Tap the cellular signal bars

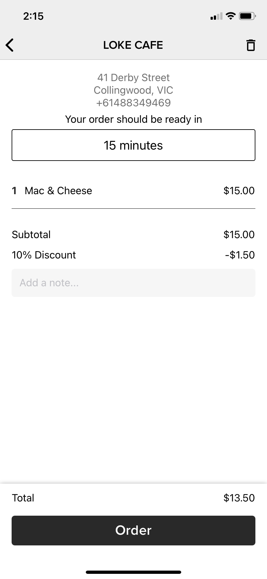216,16
